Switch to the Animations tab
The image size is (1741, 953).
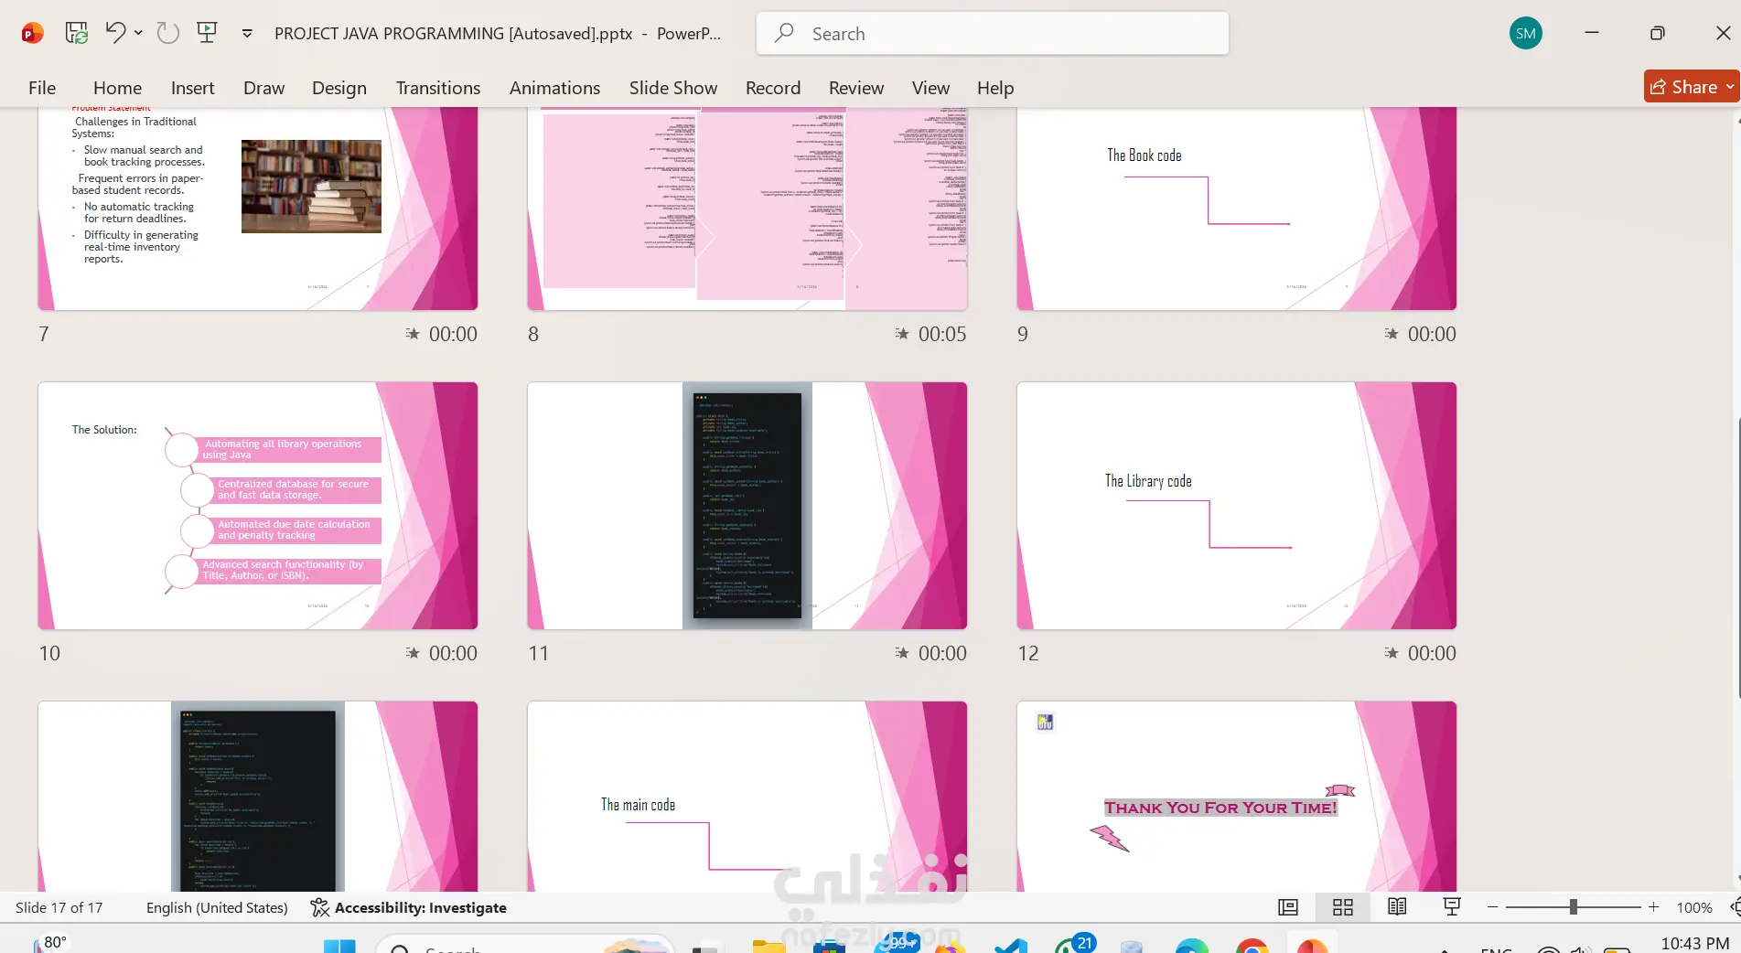tap(554, 88)
